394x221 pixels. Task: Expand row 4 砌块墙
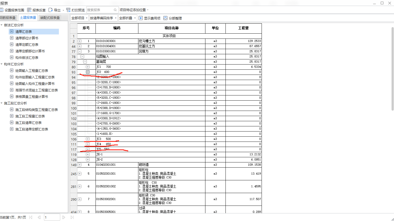click(x=80, y=165)
